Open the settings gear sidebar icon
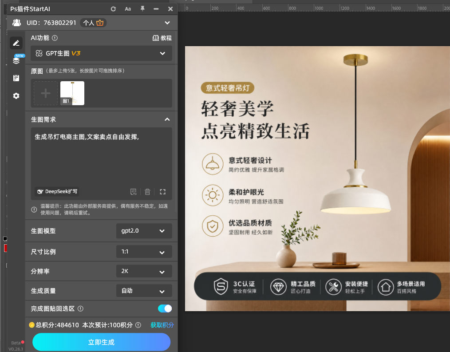 pos(16,96)
